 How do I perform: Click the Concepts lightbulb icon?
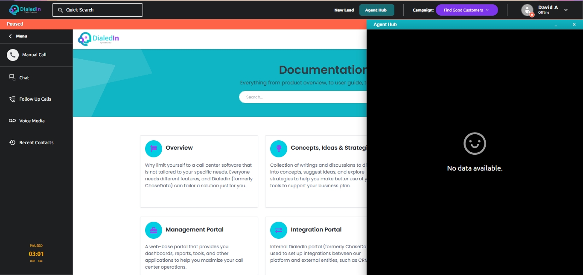click(279, 148)
